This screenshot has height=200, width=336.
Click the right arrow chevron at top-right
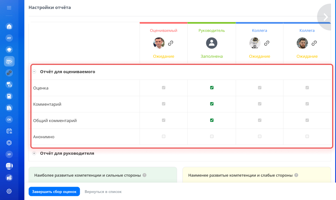[x=326, y=17]
